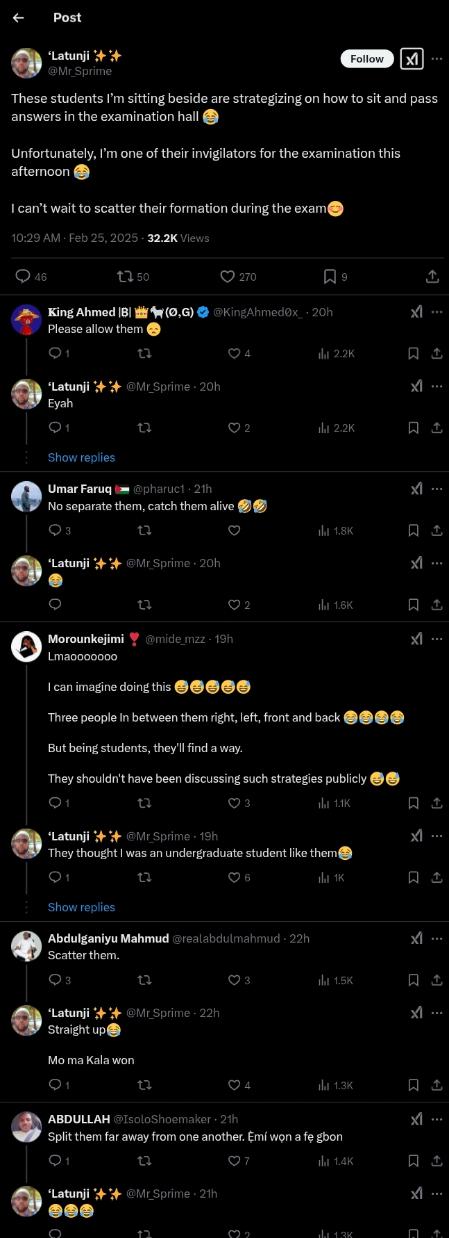Reply to Abdulganiyu Mahmud's comment
The image size is (449, 1238).
pos(56,980)
